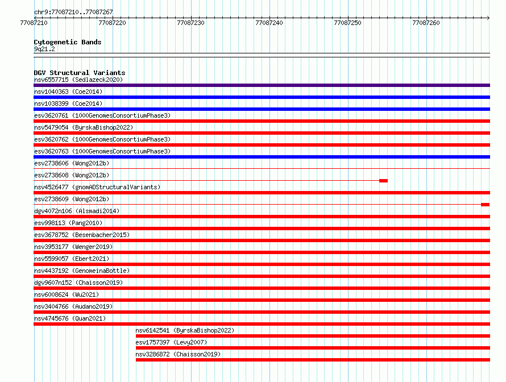
Task: Click the red bar under dgv4072n106
Action: tap(262, 217)
